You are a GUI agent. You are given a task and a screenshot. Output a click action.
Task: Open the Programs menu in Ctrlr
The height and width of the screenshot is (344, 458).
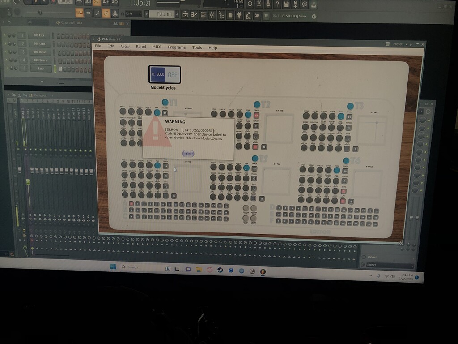point(177,47)
